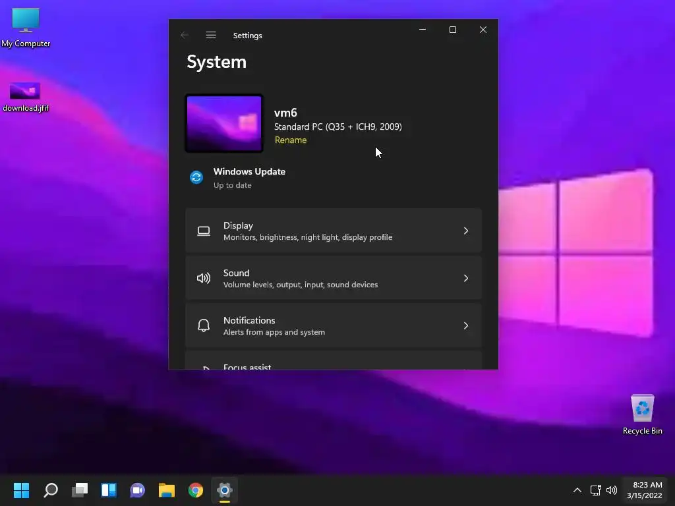Open File Explorer from taskbar

coord(167,490)
